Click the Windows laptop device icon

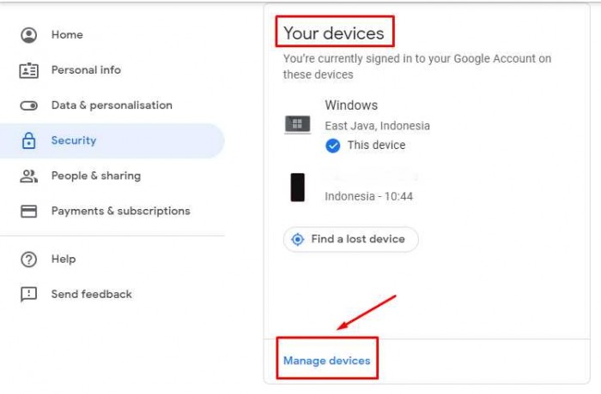tap(297, 124)
